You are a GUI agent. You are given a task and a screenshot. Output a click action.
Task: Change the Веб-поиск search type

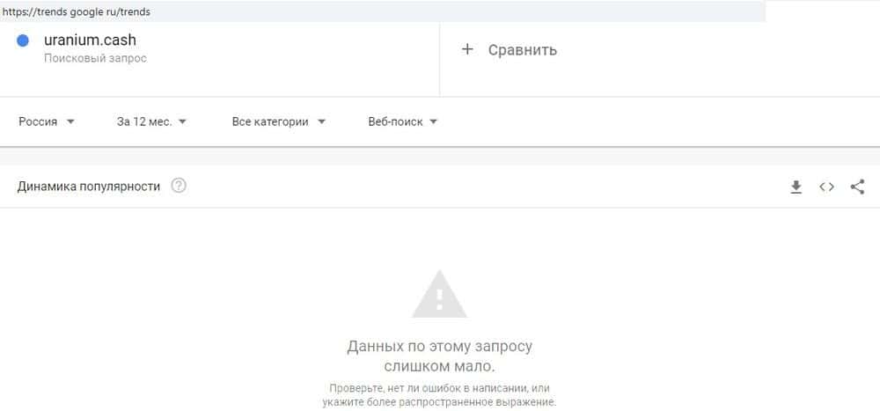tap(402, 121)
